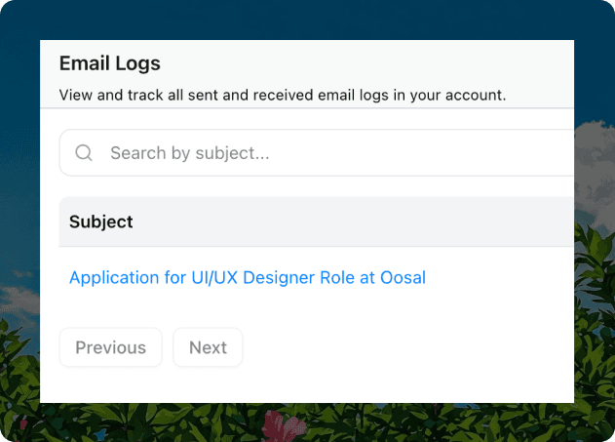Open the UI/UX Designer Role email log

click(x=247, y=277)
